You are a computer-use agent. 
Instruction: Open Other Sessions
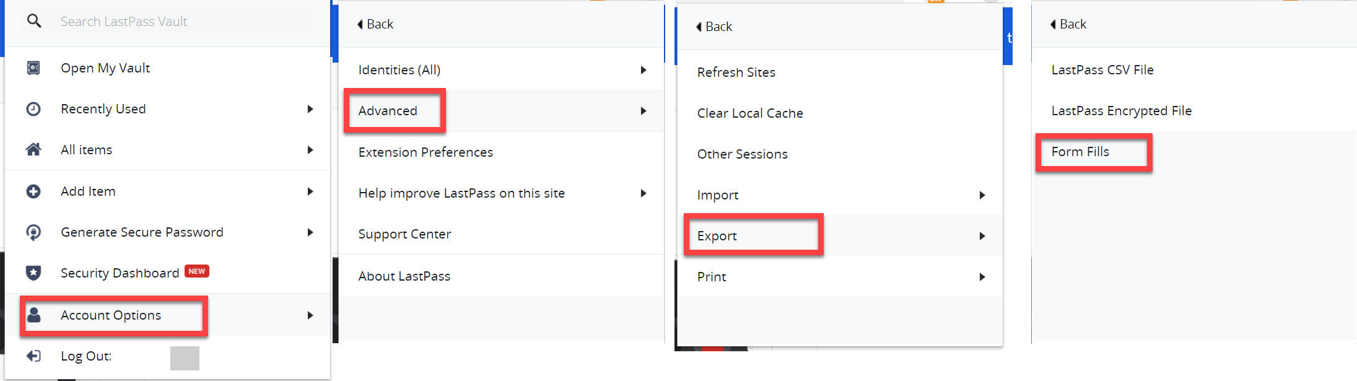[840, 154]
